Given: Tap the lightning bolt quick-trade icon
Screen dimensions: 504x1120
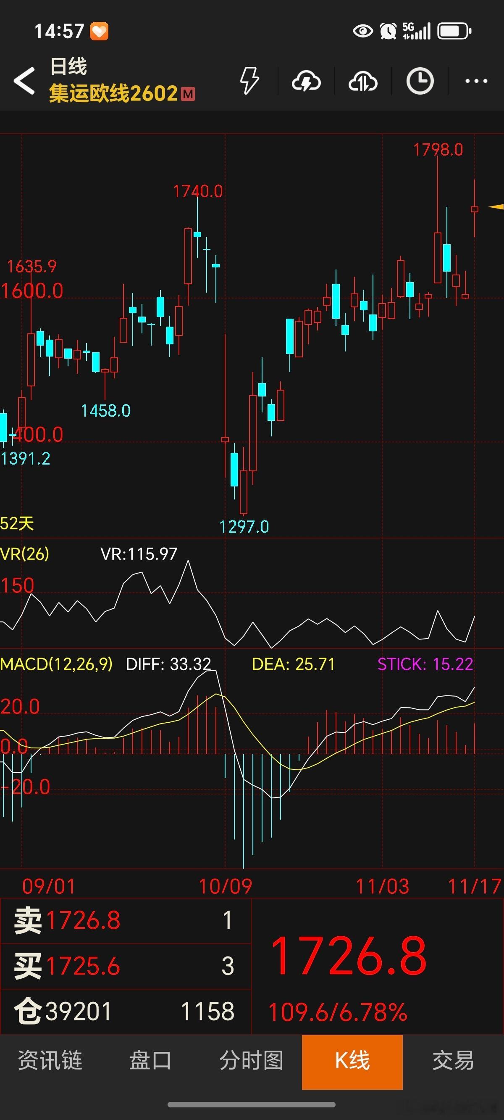Looking at the screenshot, I should click(x=250, y=80).
